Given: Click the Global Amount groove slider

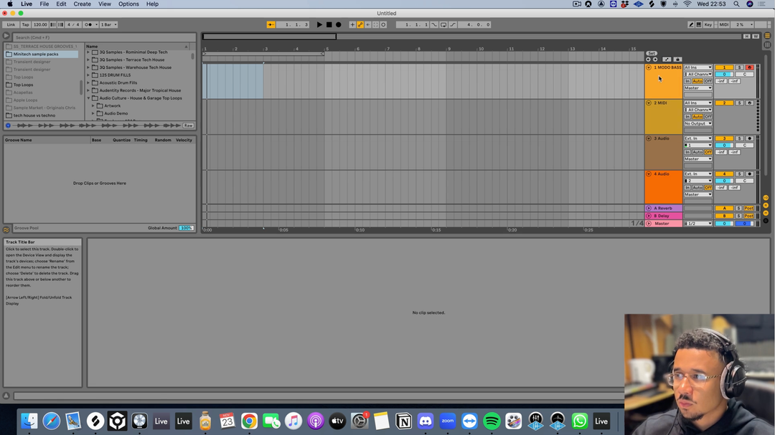Looking at the screenshot, I should pyautogui.click(x=186, y=228).
